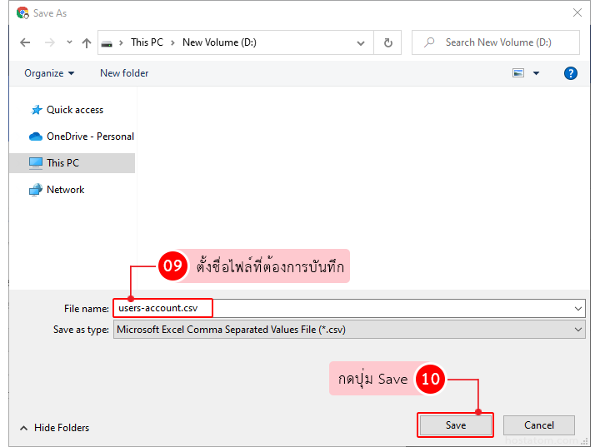This screenshot has height=447, width=600.
Task: Open the address bar history dropdown
Action: (x=359, y=42)
